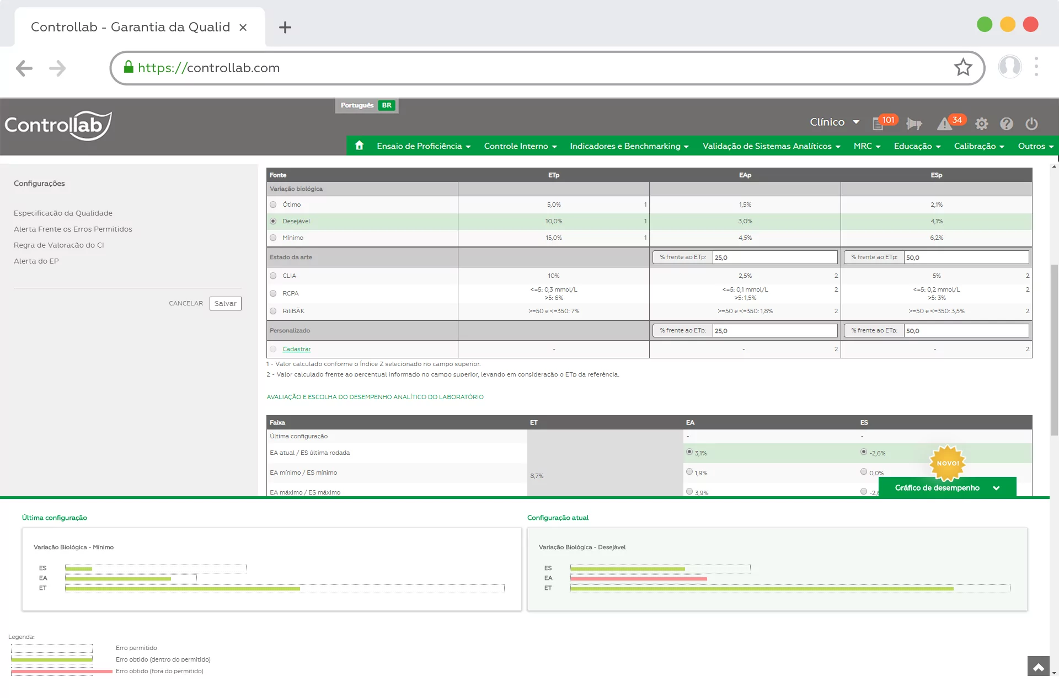Open the warning alerts icon with 34 badge
This screenshot has height=698, width=1059.
point(945,124)
